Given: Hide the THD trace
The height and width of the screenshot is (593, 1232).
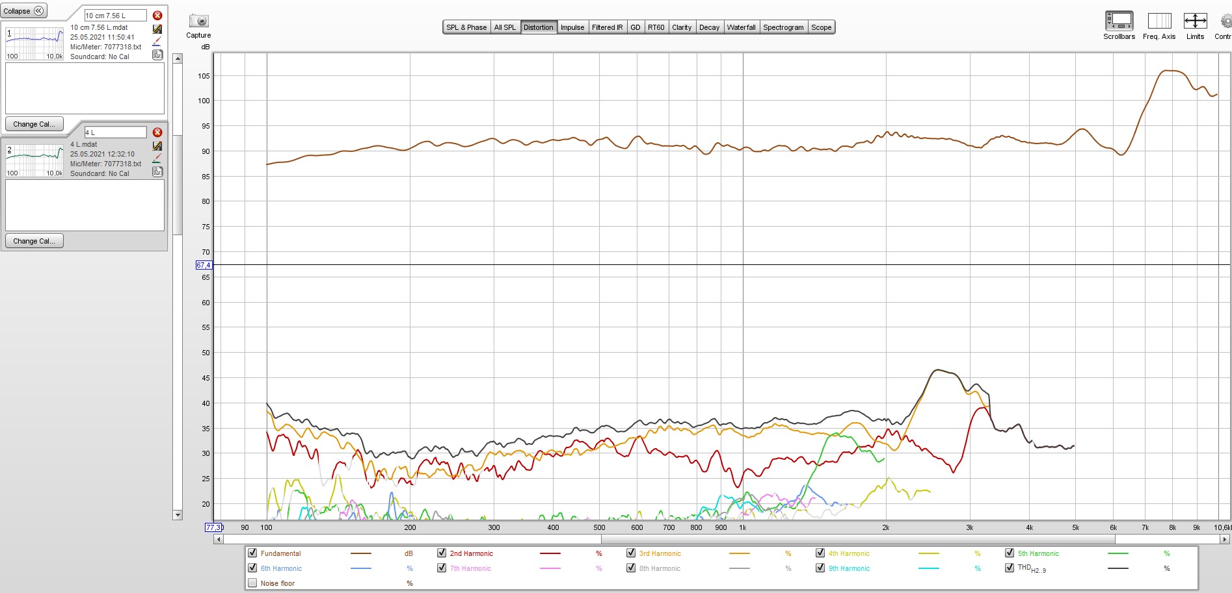Looking at the screenshot, I should tap(1010, 568).
